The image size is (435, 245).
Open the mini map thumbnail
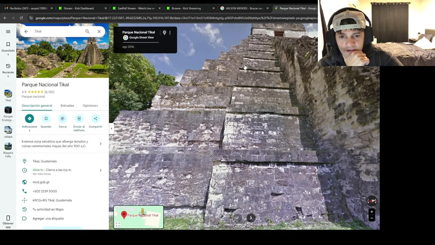(x=139, y=217)
